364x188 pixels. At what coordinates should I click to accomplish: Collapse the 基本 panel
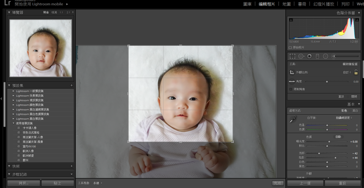[x=359, y=104]
